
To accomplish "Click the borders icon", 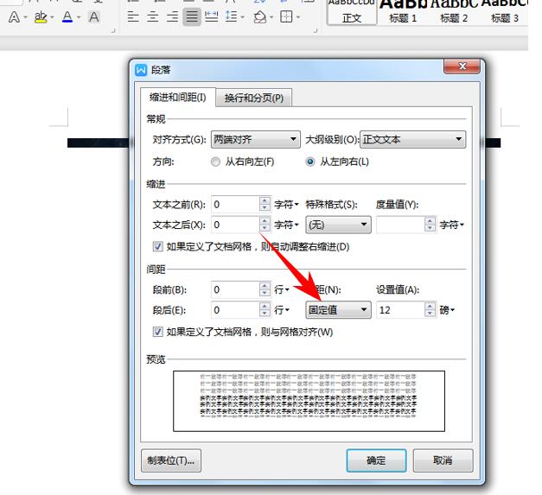I will 286,16.
